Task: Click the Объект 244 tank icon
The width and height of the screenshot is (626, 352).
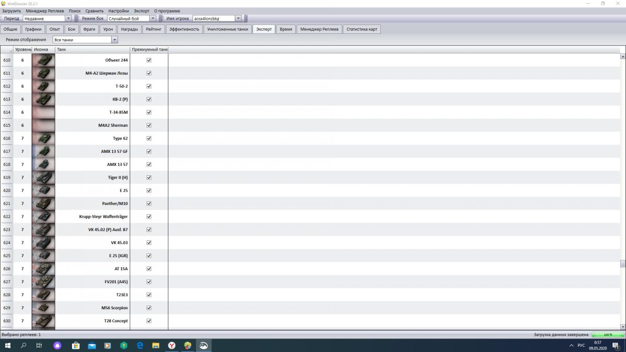Action: click(x=43, y=60)
